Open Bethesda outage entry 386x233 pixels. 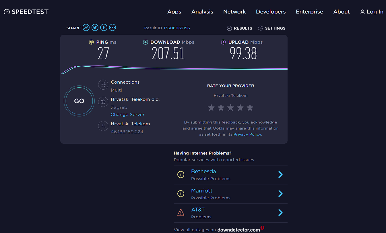(x=230, y=175)
